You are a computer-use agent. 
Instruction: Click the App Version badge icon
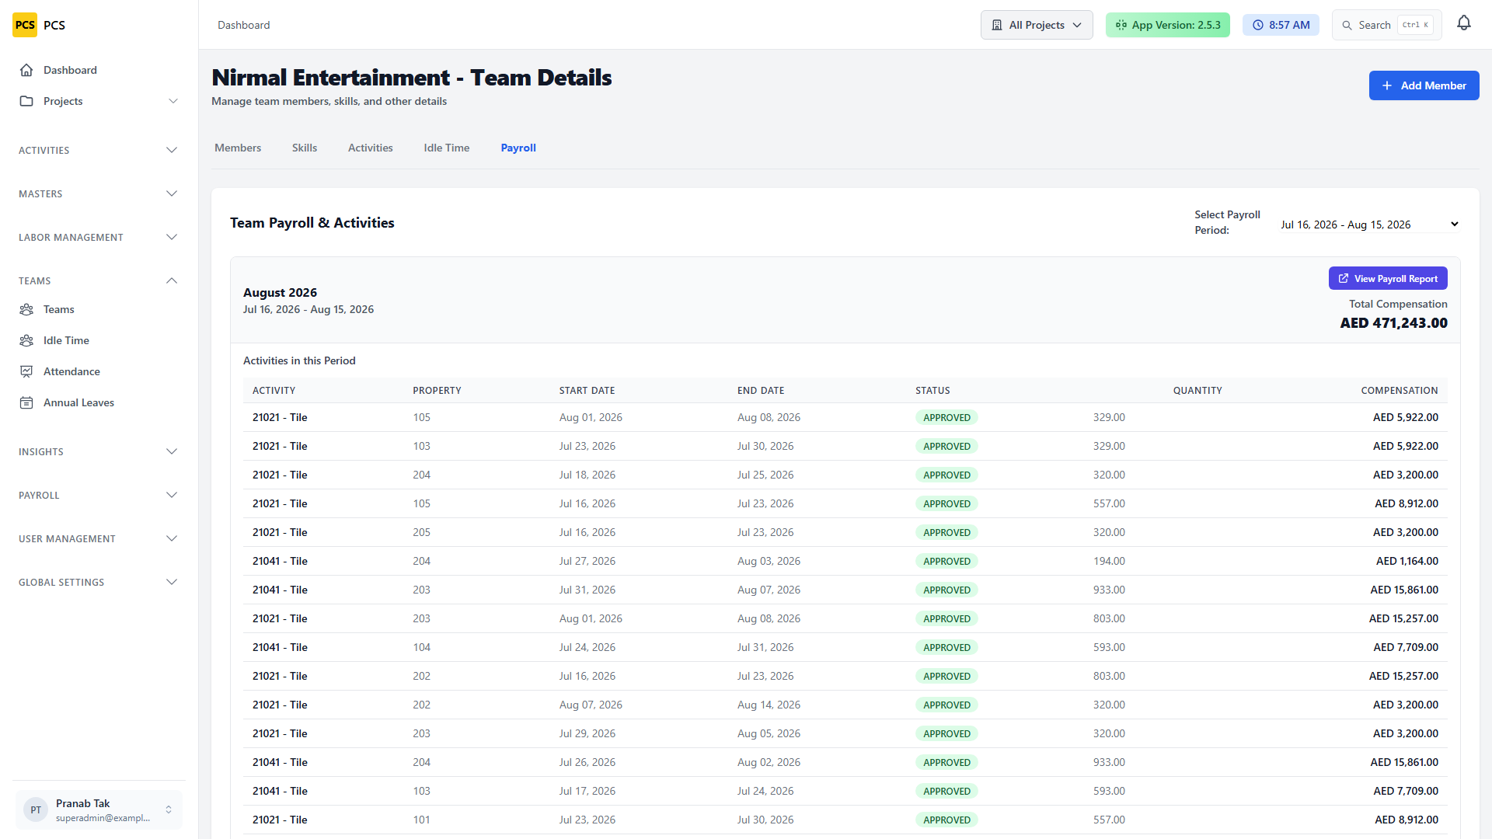click(x=1121, y=25)
